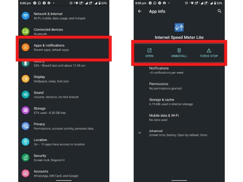Tap the green Security lock icon
243x182 pixels.
point(26,157)
